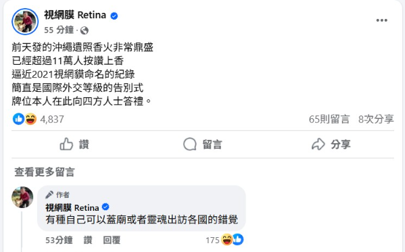Show reaction count 4,837 details
Image resolution: width=405 pixels, height=252 pixels.
click(x=51, y=120)
